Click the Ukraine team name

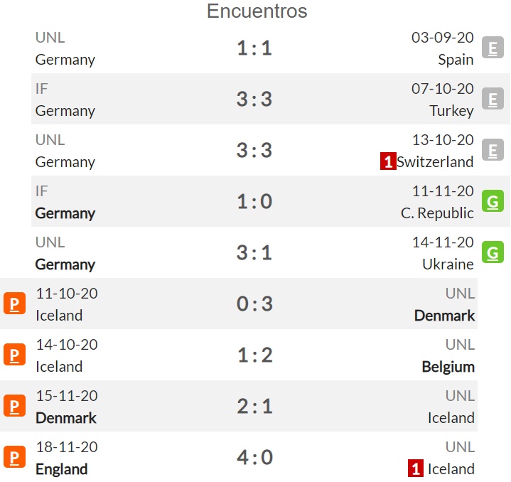[448, 264]
